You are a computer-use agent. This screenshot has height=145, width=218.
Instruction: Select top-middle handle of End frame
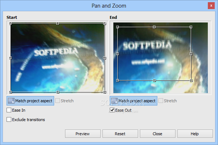[154, 27]
